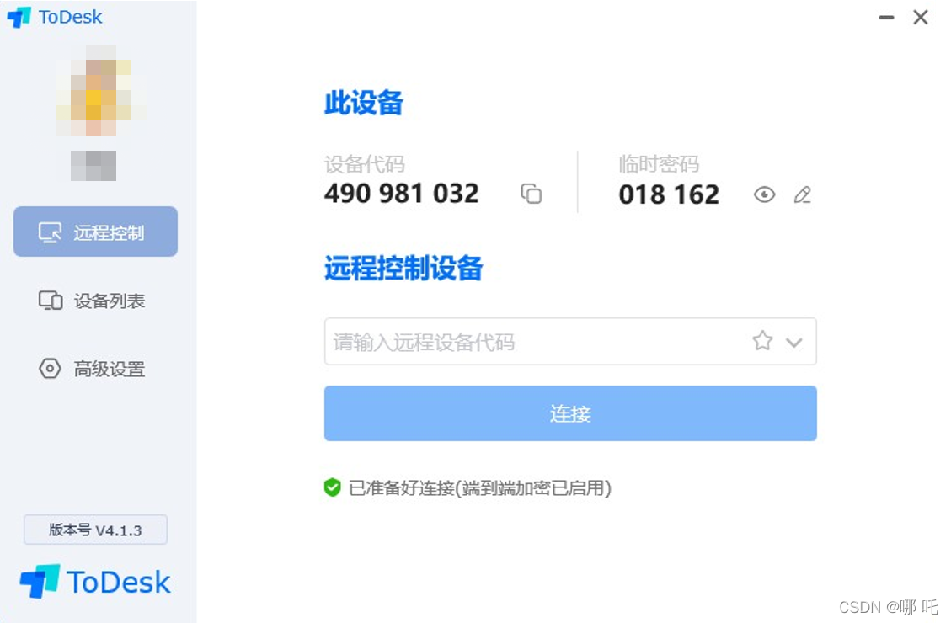Expand the remote device code dropdown
The image size is (951, 623).
click(794, 343)
